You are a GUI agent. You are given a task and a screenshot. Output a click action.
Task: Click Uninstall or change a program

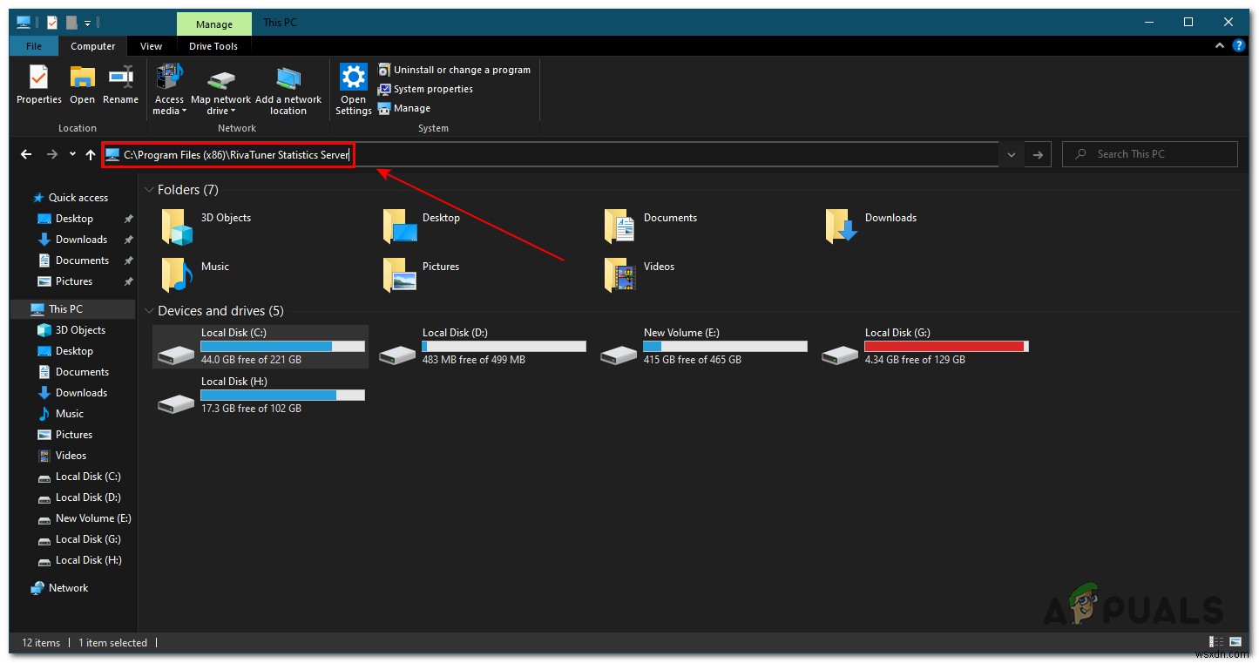454,70
